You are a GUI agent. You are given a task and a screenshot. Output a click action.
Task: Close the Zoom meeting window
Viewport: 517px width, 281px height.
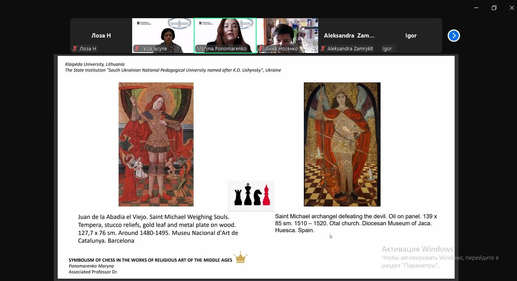(x=512, y=8)
